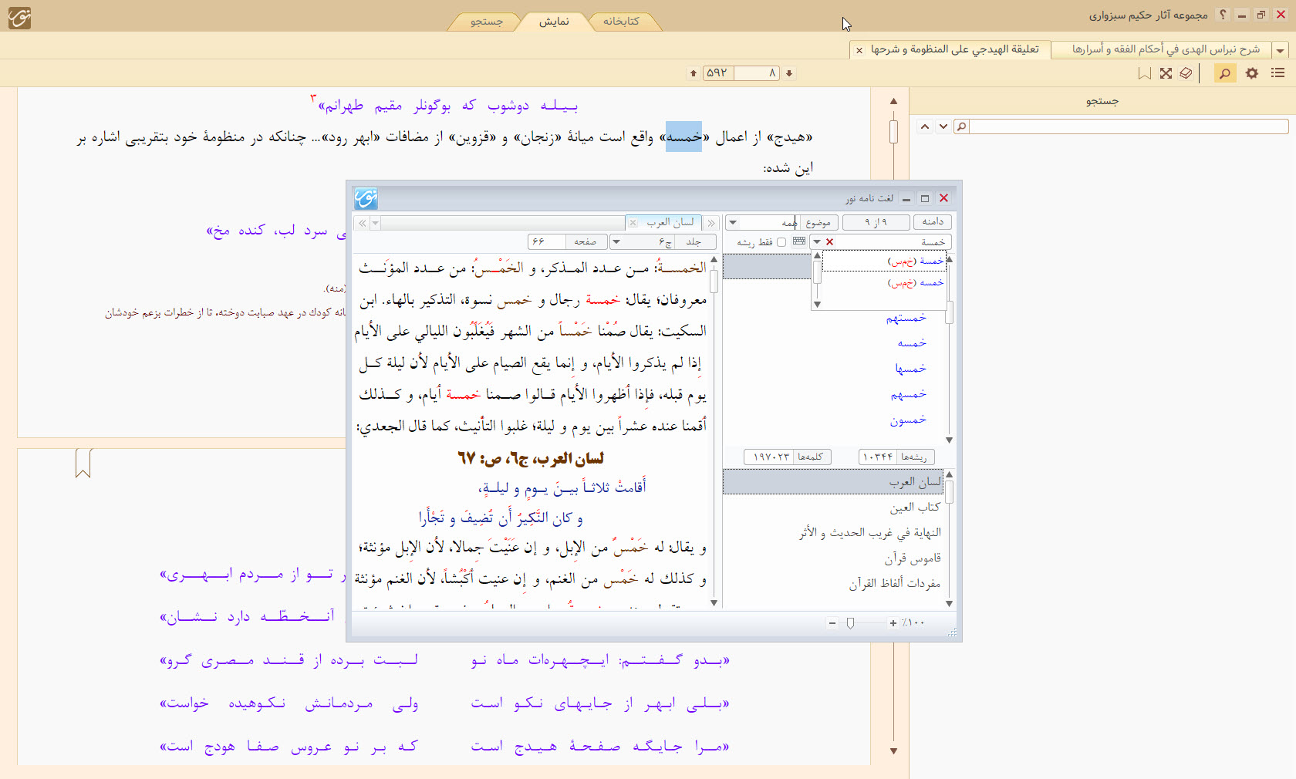Viewport: 1296px width, 779px height.
Task: Click the help question mark icon
Action: pos(1223,15)
